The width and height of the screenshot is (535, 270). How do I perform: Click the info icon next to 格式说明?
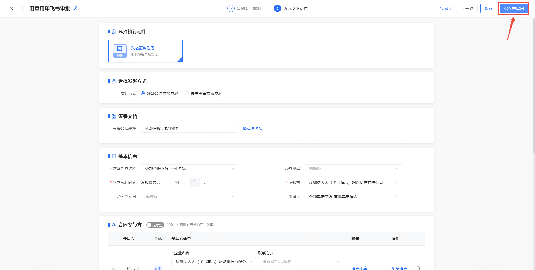pyautogui.click(x=261, y=128)
